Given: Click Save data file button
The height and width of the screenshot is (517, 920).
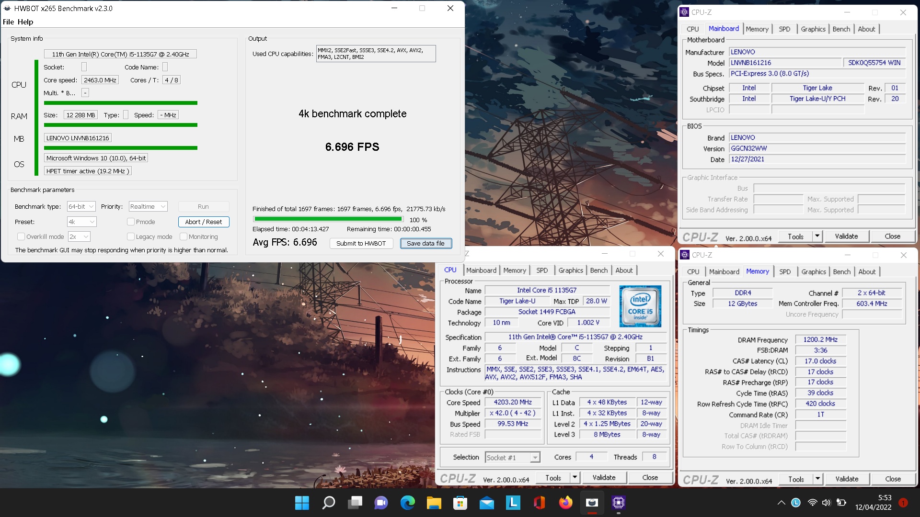Looking at the screenshot, I should 425,243.
